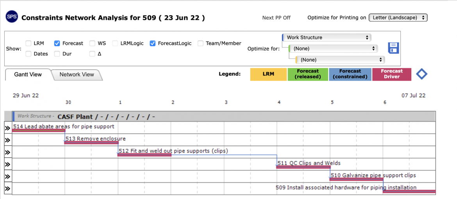The width and height of the screenshot is (457, 199).
Task: Click chevron icon for row 511 QC Clips
Action: 8,164
